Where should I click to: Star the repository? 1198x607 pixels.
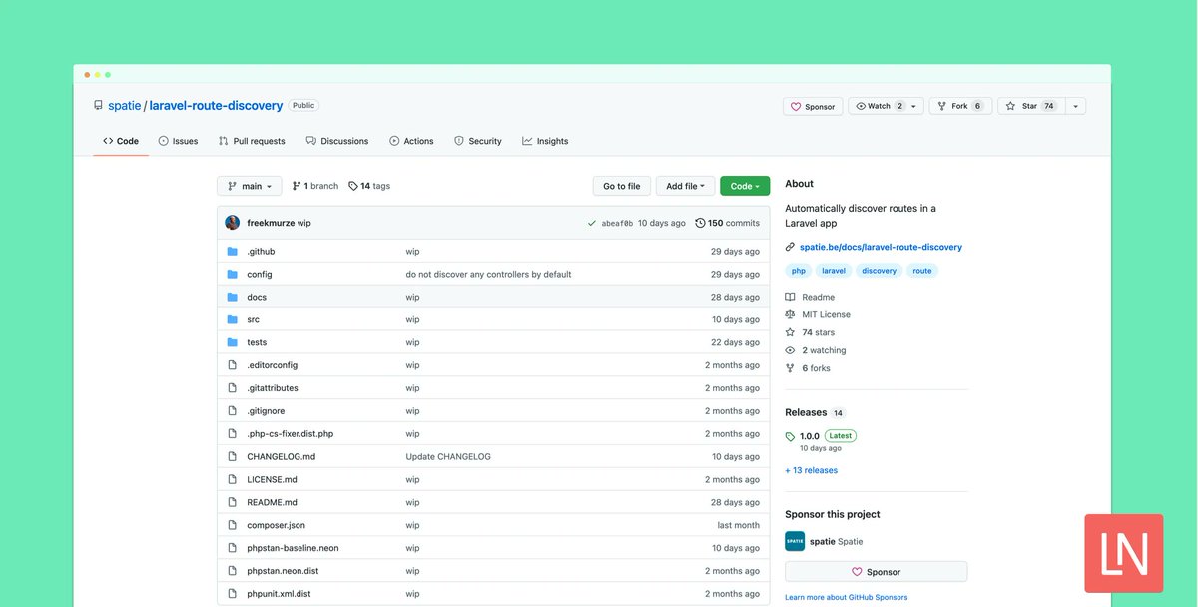(1030, 106)
